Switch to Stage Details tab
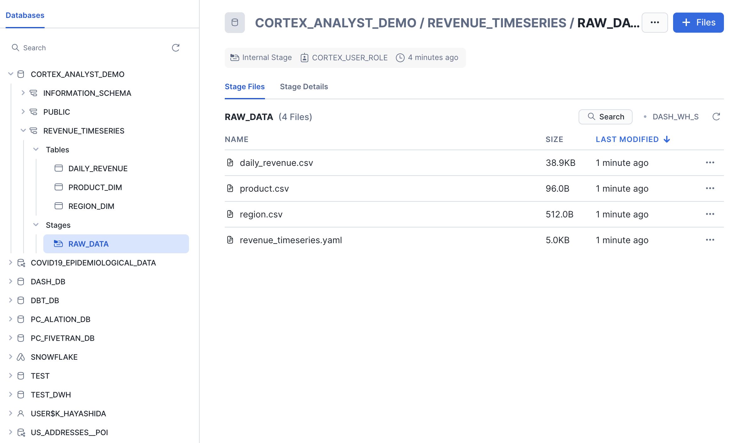This screenshot has width=739, height=443. (304, 87)
